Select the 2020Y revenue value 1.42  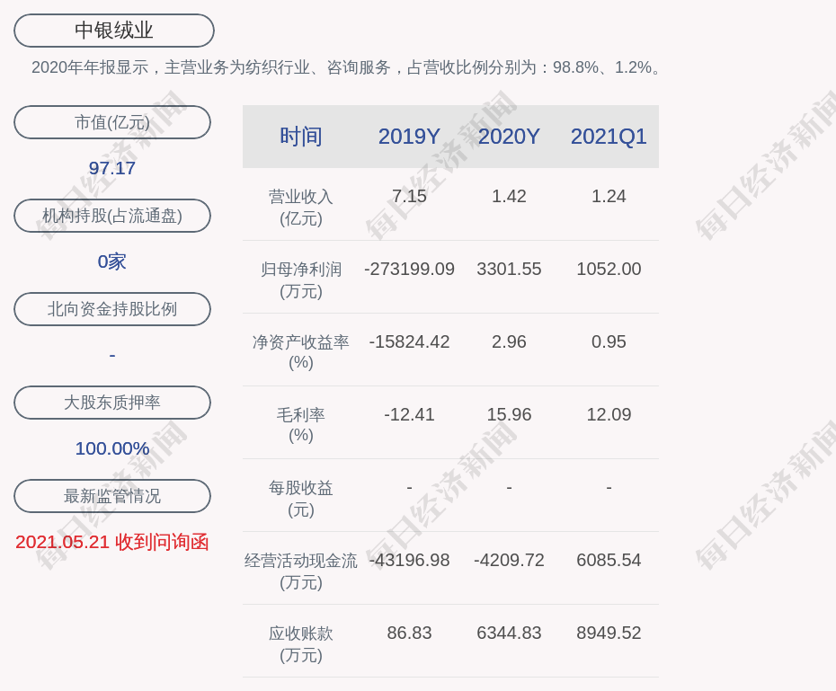[x=509, y=196]
